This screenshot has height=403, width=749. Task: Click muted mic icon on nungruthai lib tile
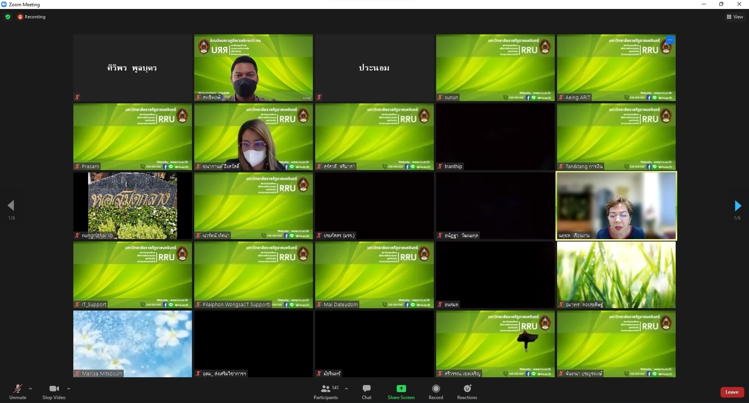pos(77,236)
